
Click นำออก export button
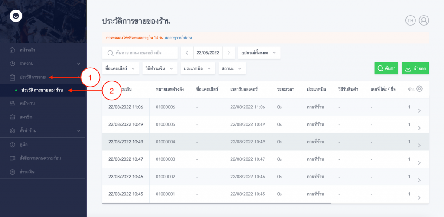point(415,68)
